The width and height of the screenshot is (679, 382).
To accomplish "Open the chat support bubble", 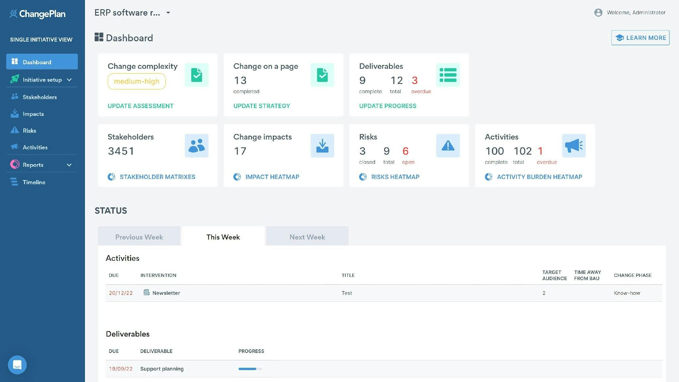I will (x=17, y=364).
